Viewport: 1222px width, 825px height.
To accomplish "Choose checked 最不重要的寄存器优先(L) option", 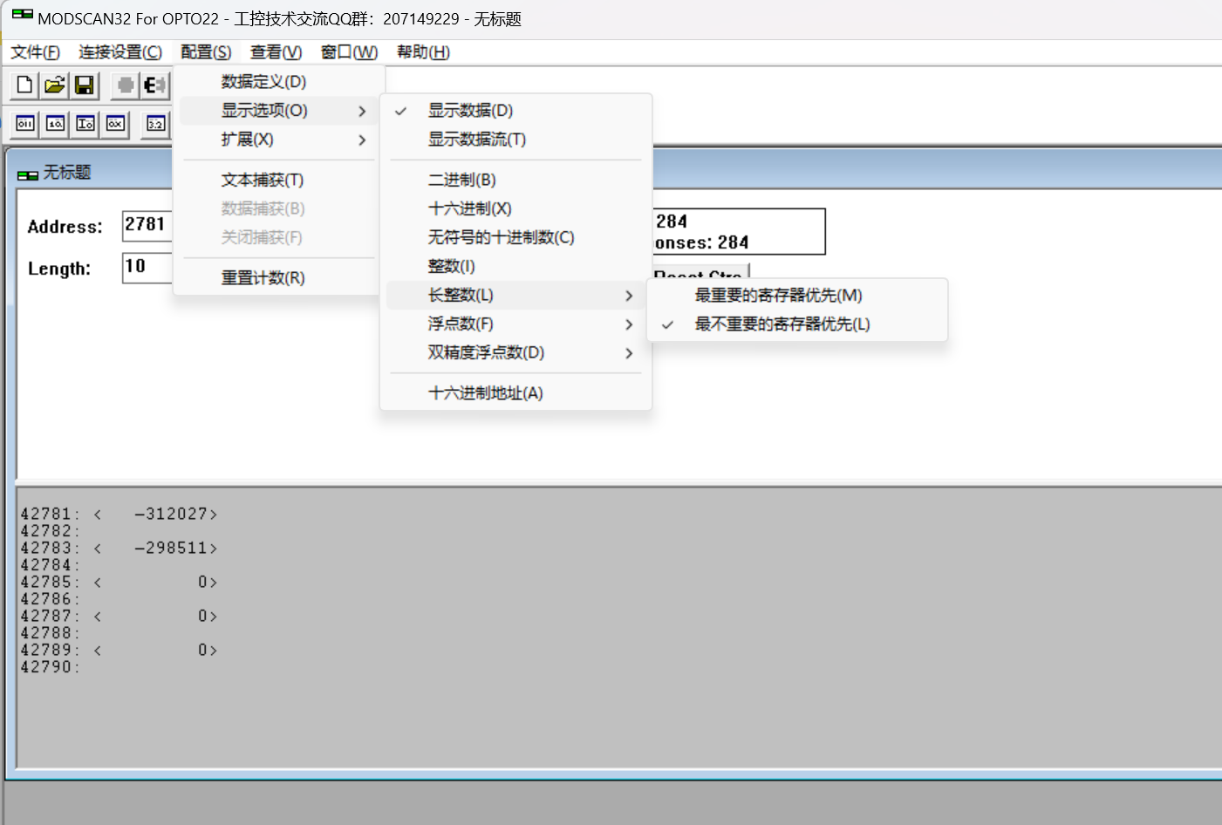I will tap(797, 324).
